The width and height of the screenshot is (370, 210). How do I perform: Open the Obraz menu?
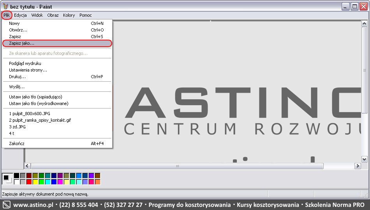(53, 15)
